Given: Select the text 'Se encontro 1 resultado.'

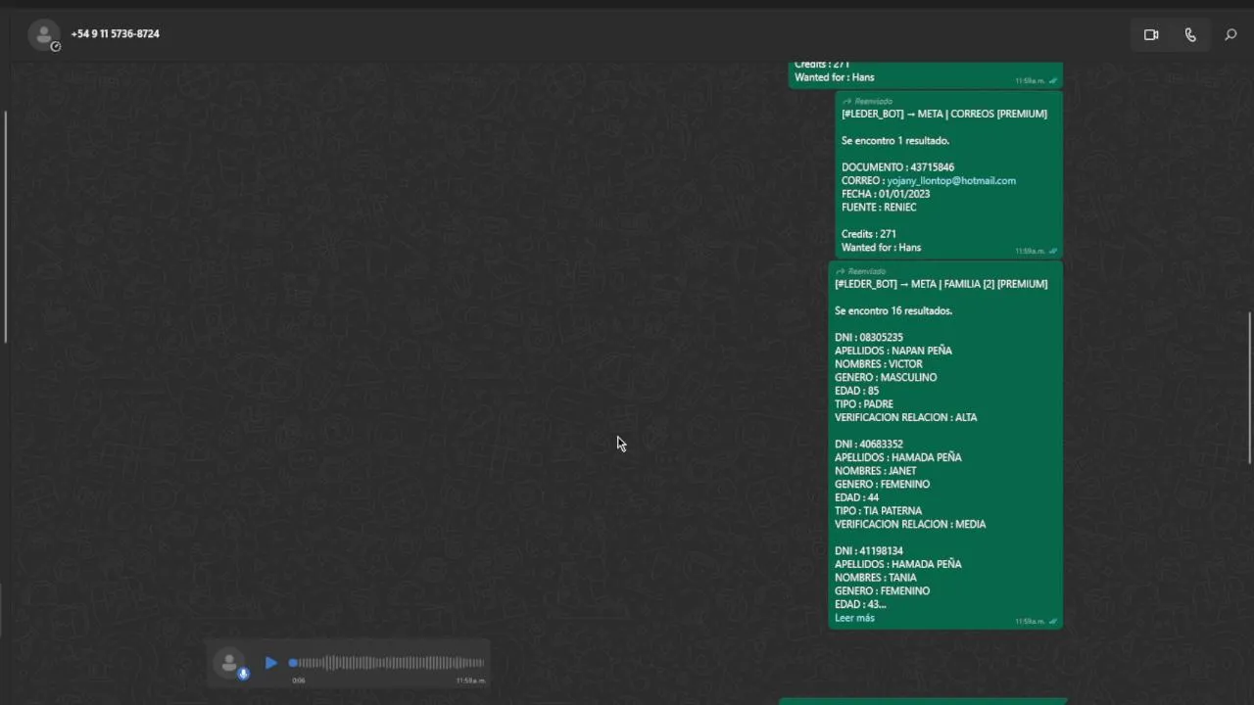Looking at the screenshot, I should pyautogui.click(x=895, y=141).
